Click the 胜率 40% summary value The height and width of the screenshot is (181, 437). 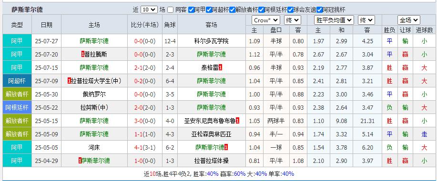(213, 174)
